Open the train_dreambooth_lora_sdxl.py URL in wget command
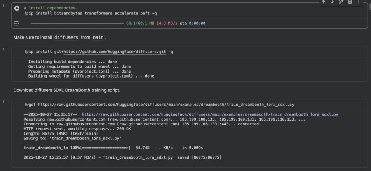 point(166,105)
